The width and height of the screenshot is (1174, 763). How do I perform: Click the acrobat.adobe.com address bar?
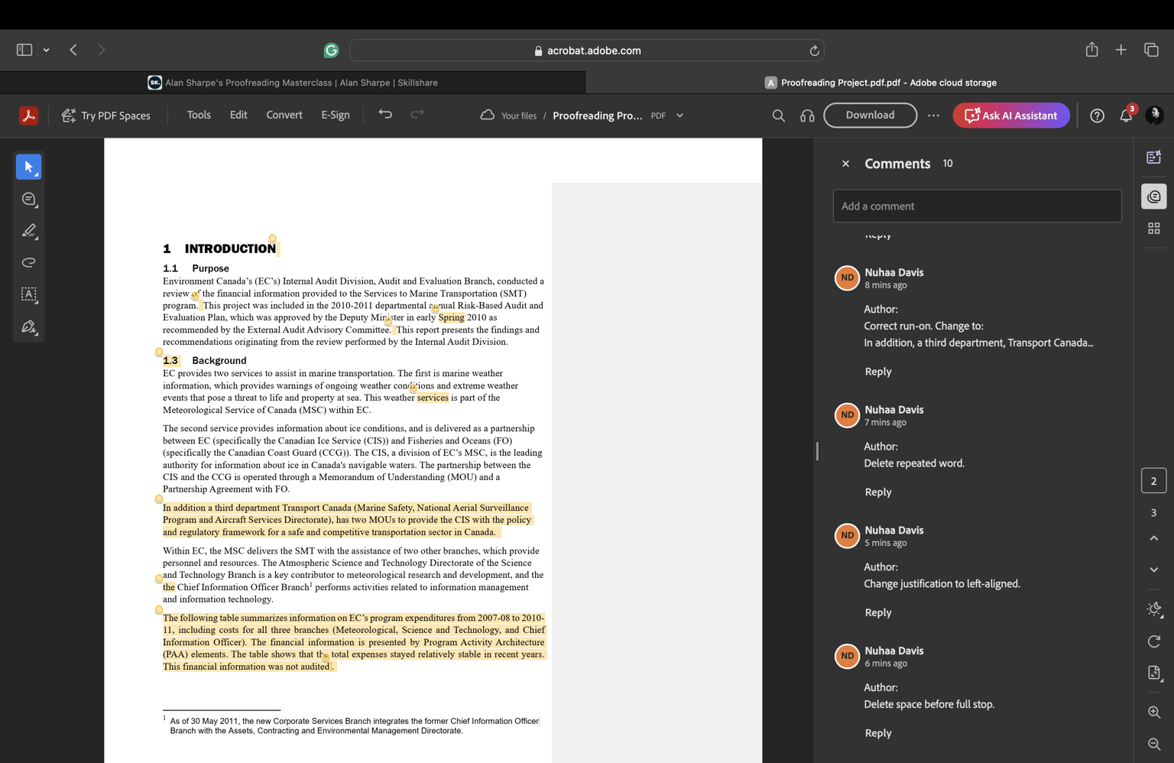(587, 50)
